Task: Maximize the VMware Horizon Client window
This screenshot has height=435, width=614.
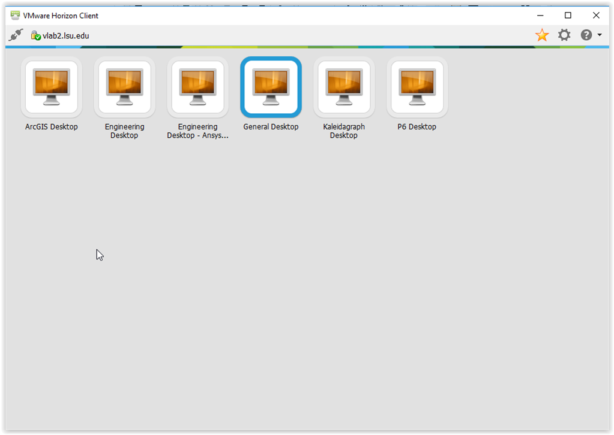Action: tap(568, 15)
